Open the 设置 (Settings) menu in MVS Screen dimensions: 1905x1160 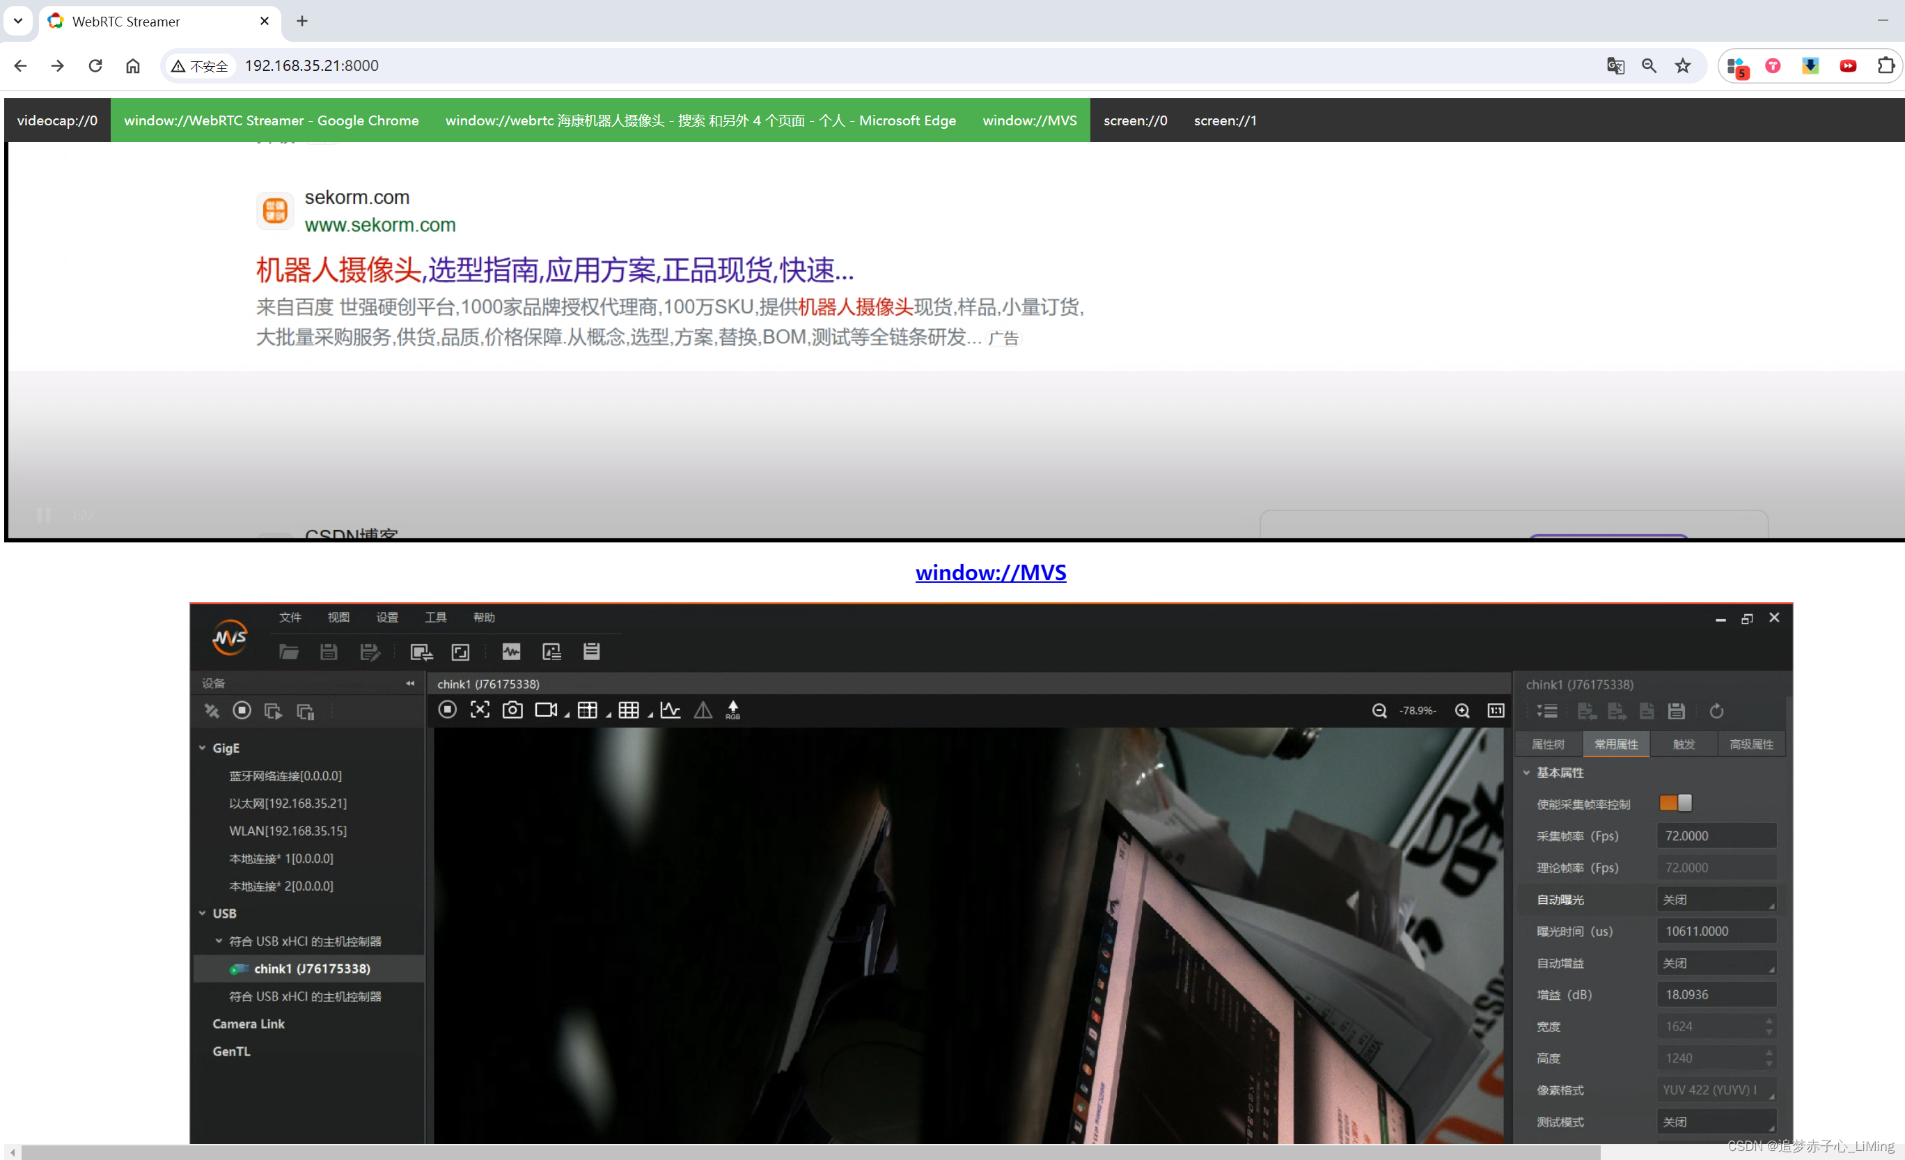(385, 618)
